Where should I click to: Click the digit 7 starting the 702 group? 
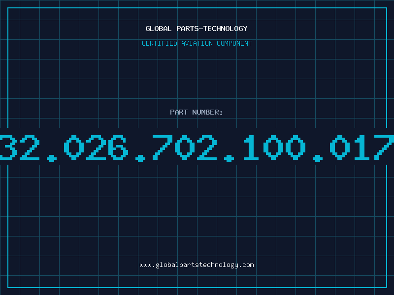click(x=163, y=147)
